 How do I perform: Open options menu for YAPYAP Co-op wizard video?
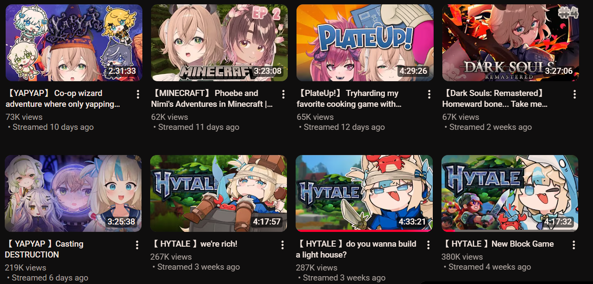click(x=138, y=94)
